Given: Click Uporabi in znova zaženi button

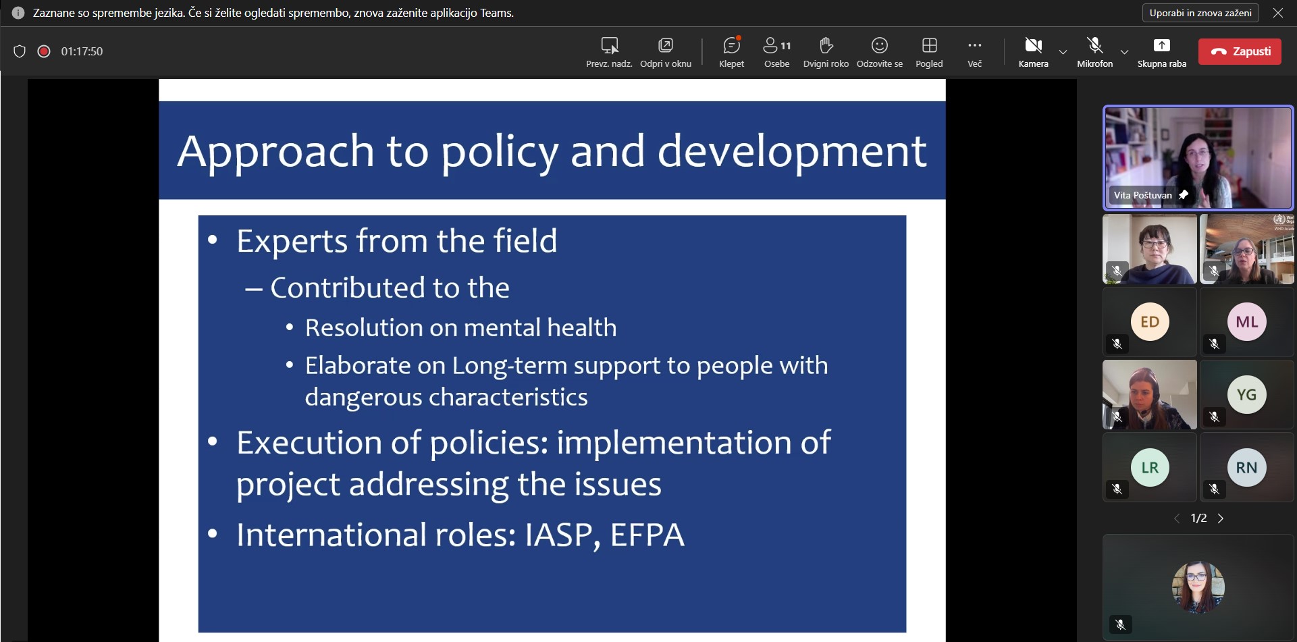Looking at the screenshot, I should click(x=1200, y=13).
